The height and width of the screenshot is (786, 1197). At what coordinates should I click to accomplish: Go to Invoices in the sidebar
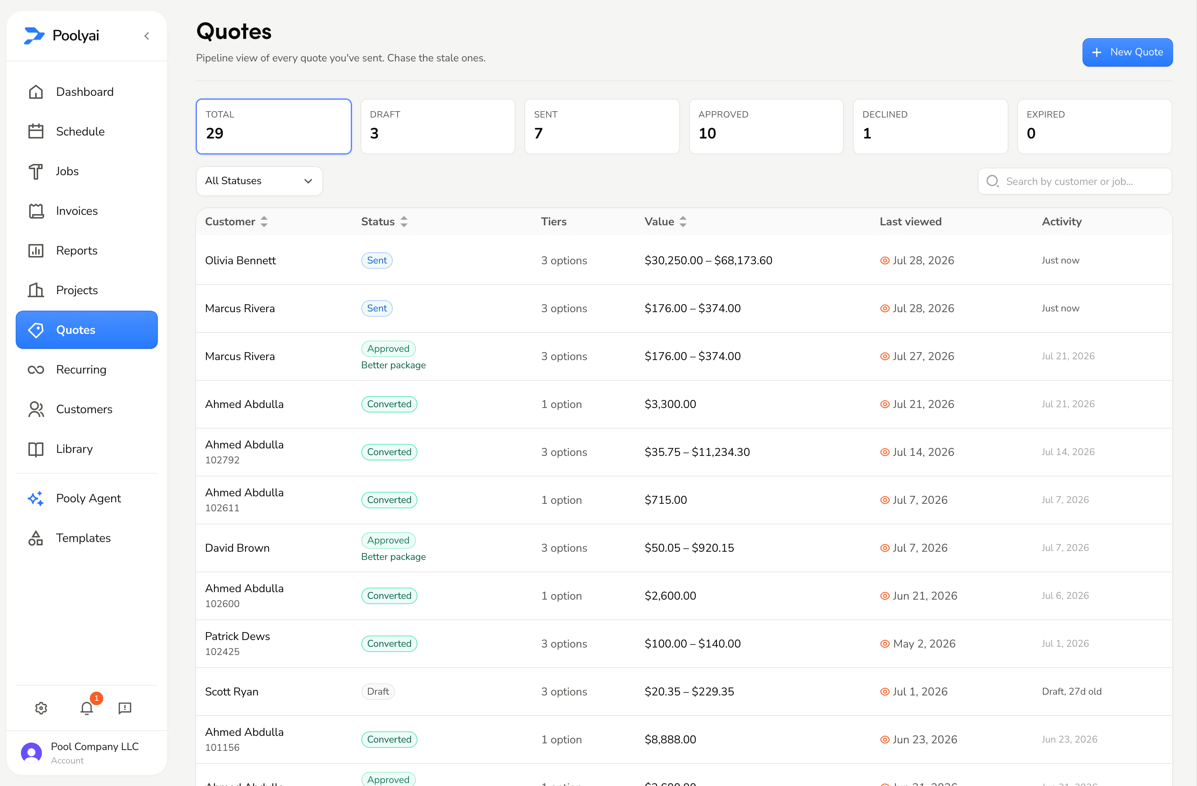86,211
